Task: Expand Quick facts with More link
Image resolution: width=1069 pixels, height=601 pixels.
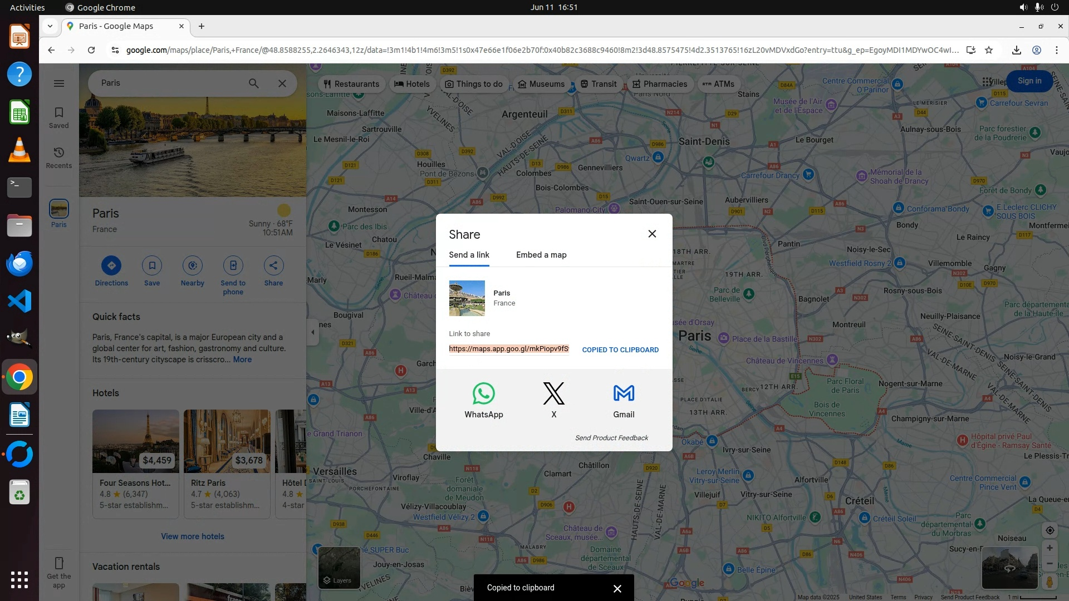Action: click(x=242, y=359)
